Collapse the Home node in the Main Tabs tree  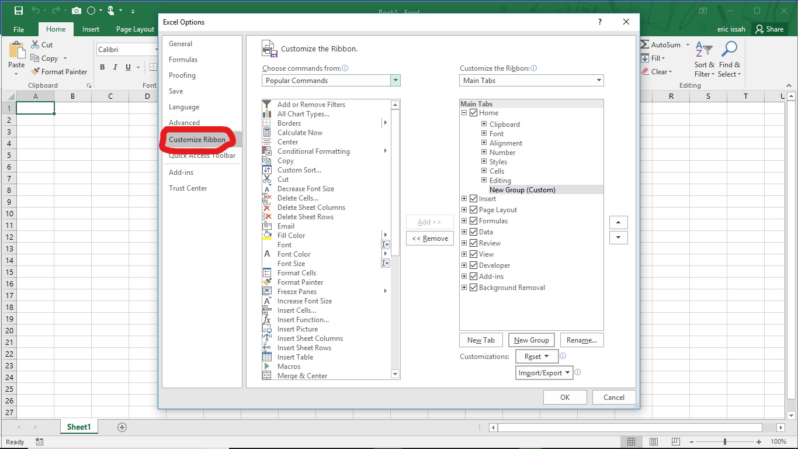click(464, 113)
